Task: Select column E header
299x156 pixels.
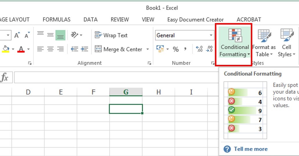Action: click(x=61, y=92)
